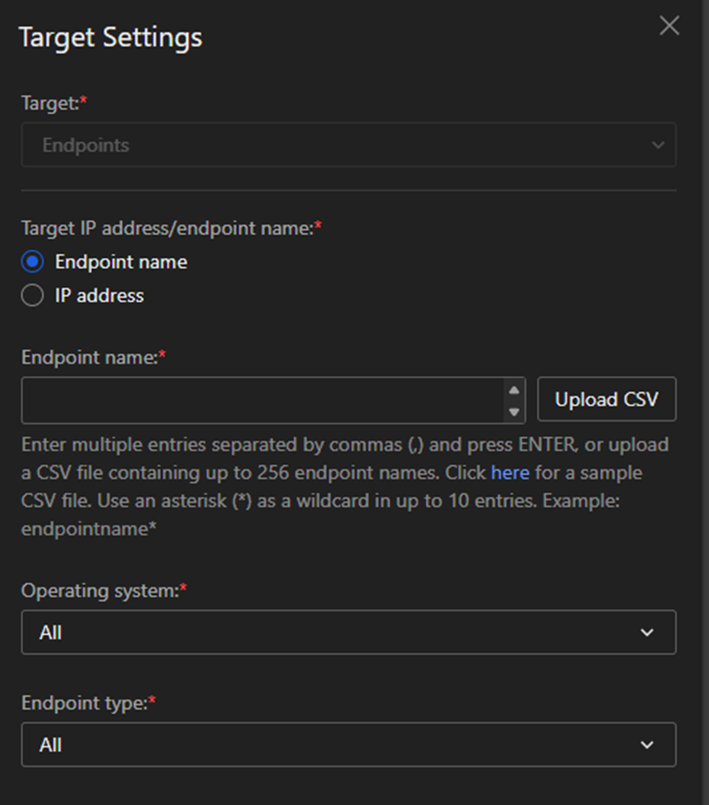
Task: Close the Target Settings panel
Action: click(669, 26)
